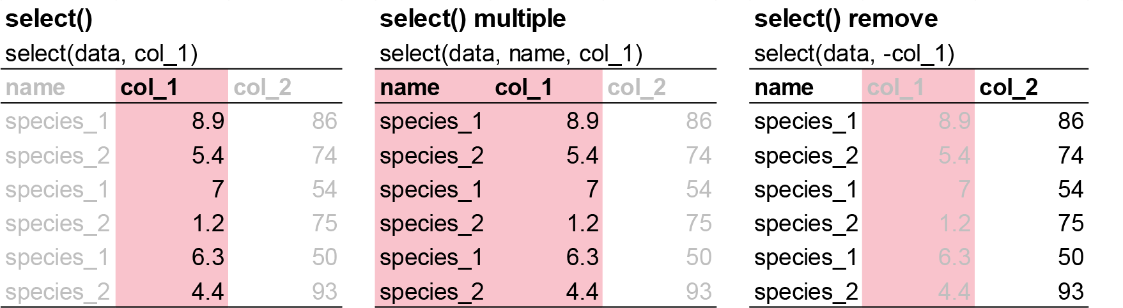
Task: Click the greyed-out col_2 header in the first table
Action: click(262, 88)
